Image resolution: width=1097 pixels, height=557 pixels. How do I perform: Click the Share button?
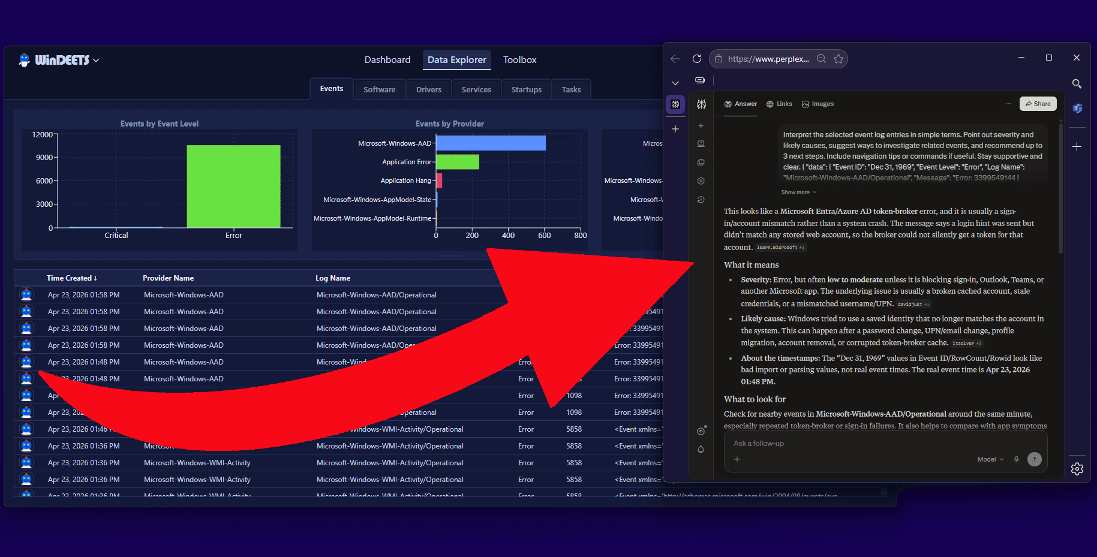1038,104
